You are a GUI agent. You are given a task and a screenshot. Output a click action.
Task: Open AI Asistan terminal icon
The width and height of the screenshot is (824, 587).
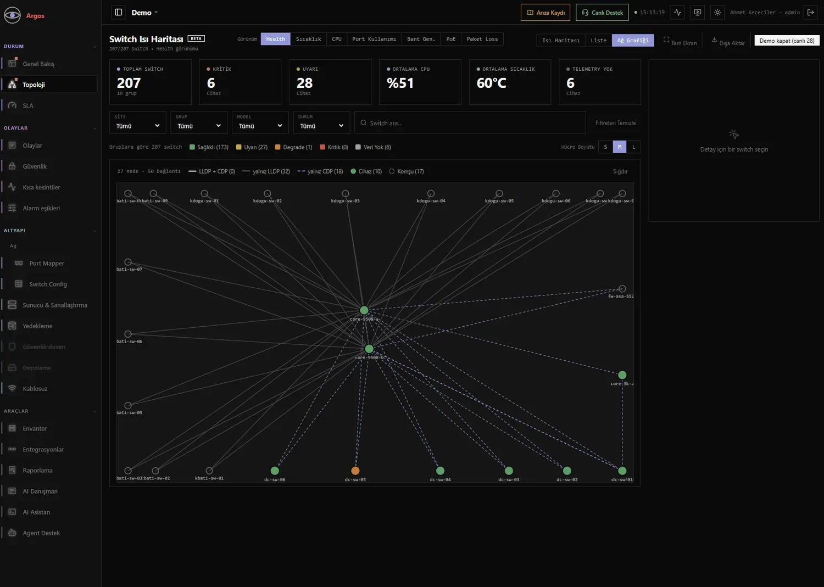12,512
